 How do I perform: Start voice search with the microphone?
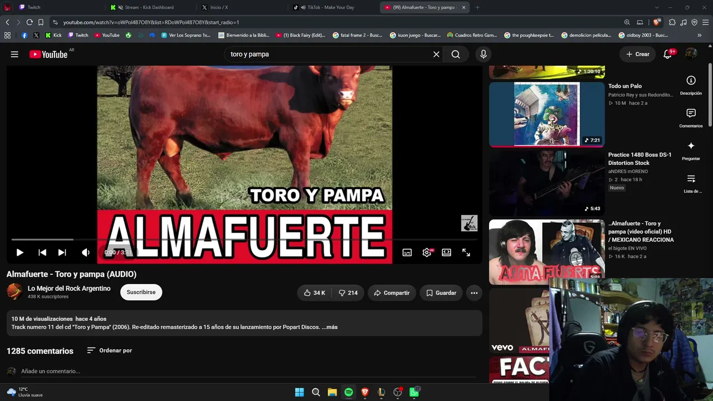tap(484, 54)
